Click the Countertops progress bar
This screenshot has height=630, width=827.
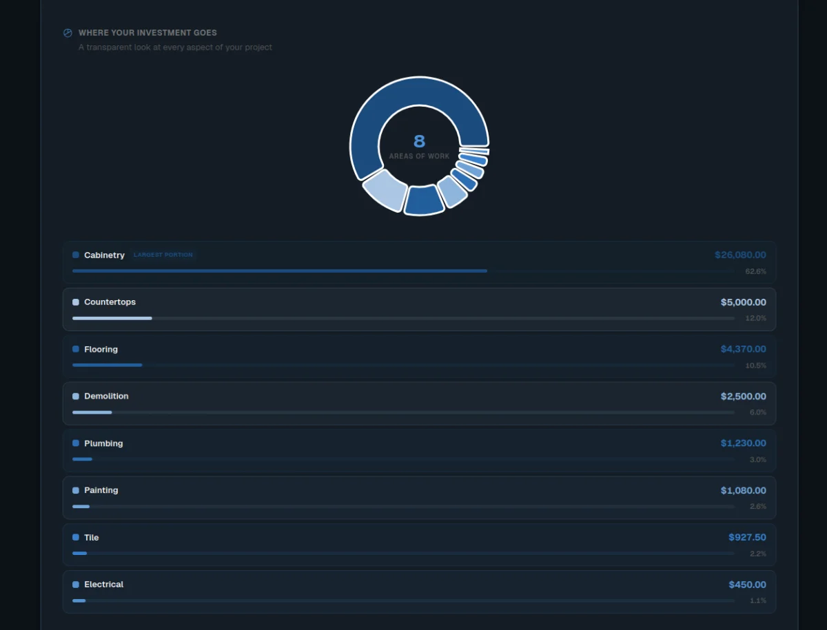pyautogui.click(x=112, y=318)
